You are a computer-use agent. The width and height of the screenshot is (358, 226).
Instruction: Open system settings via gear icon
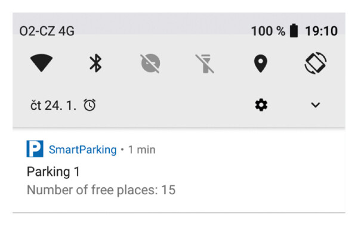pyautogui.click(x=261, y=105)
